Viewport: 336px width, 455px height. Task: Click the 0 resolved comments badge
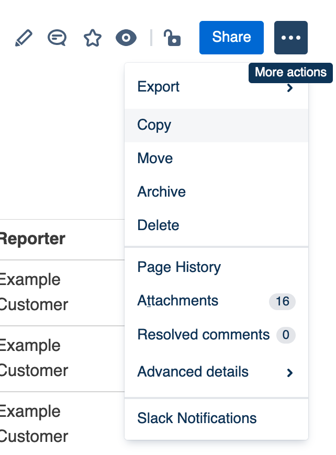click(x=286, y=335)
